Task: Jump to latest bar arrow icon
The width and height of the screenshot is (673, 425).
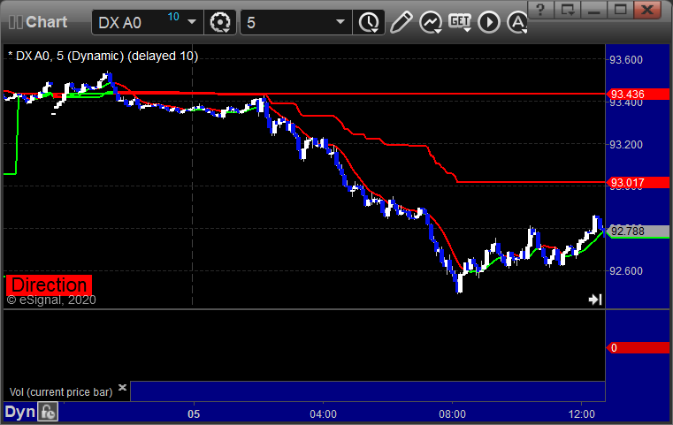Action: pyautogui.click(x=595, y=300)
